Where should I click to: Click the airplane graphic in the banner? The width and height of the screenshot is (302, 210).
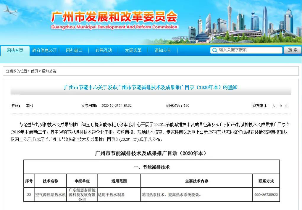11,11
